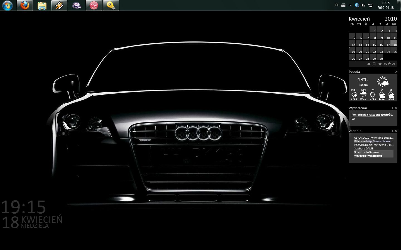
Task: Open the Dzisiaj forecast 6/18
Action: (354, 94)
